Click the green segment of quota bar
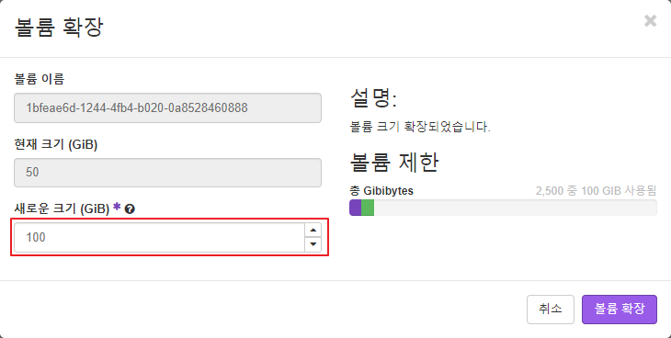 (x=368, y=208)
